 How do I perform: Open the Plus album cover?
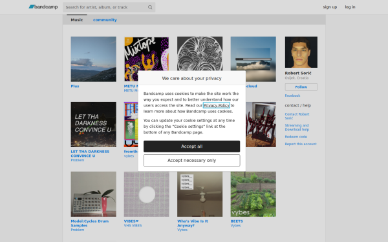click(93, 59)
